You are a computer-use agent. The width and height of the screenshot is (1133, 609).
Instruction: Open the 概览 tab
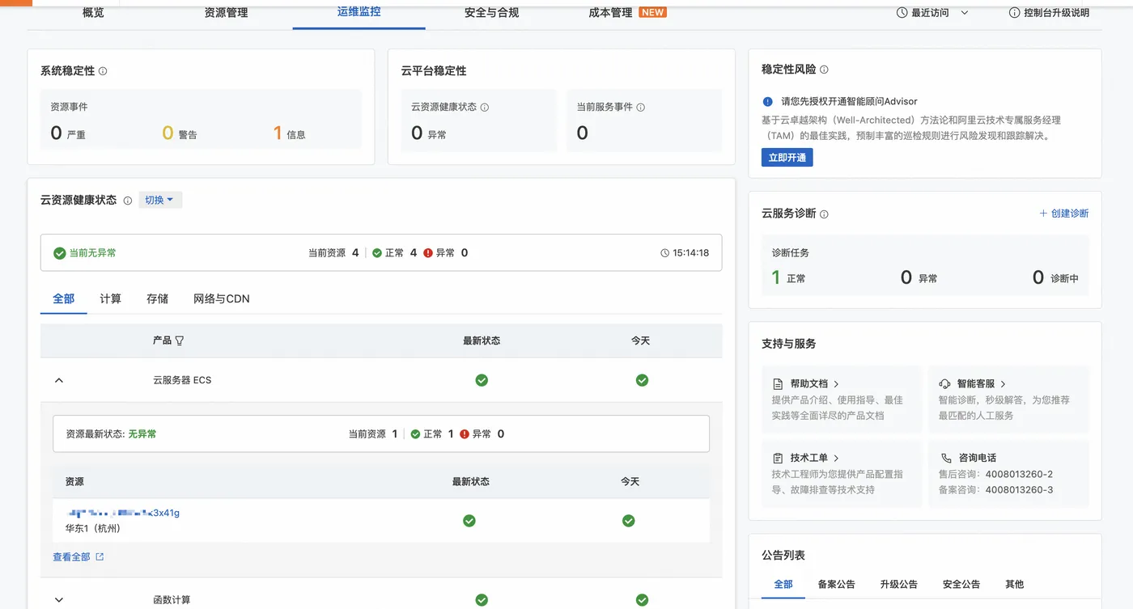[93, 13]
